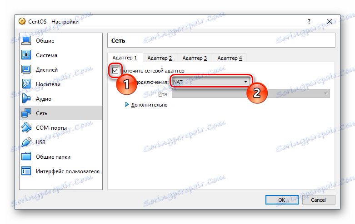Click the question mark help button
The image size is (355, 224).
click(309, 21)
